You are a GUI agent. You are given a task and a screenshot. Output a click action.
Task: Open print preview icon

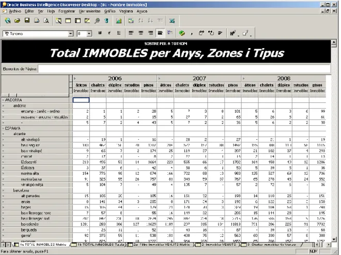pos(47,21)
